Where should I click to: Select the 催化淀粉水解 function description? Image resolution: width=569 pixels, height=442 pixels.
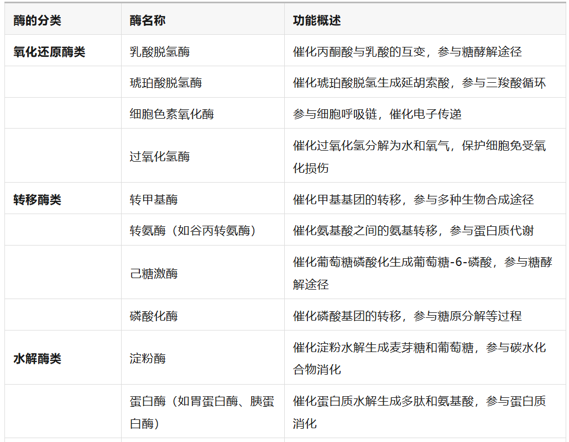pos(419,358)
